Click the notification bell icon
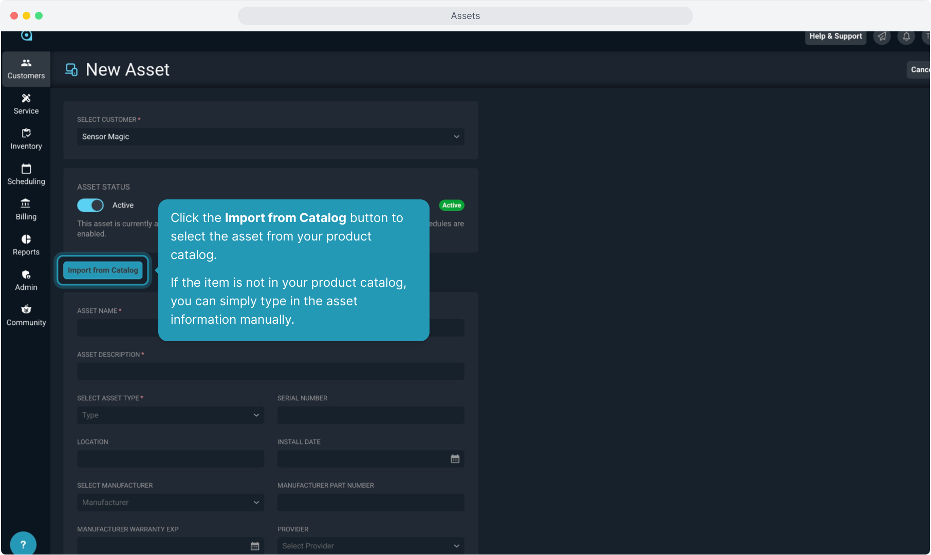 906,36
